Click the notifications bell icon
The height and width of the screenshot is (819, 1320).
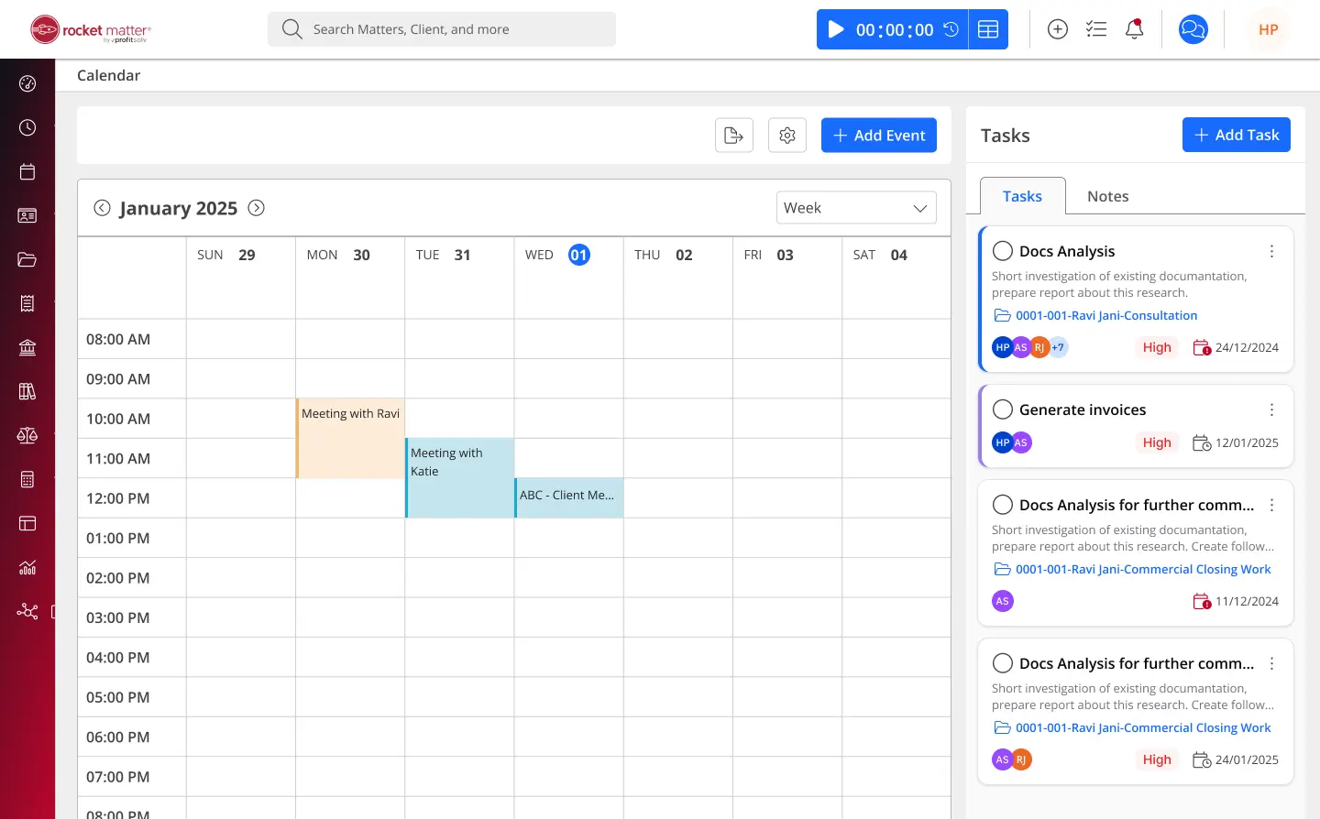[1134, 29]
